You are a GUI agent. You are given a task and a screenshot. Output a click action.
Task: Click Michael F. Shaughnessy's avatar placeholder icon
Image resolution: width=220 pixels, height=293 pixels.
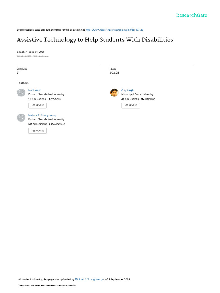pos(21,118)
